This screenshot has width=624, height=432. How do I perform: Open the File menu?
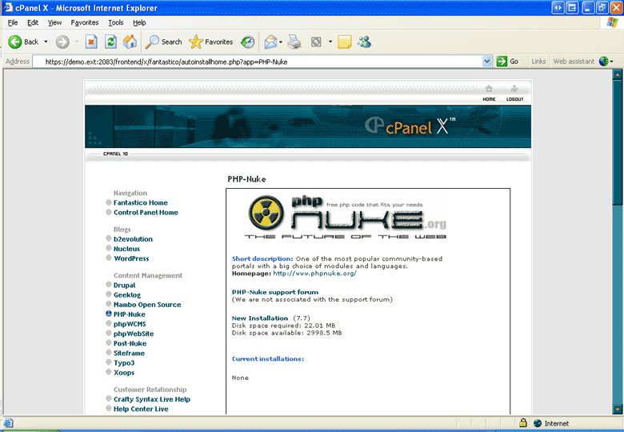(13, 22)
